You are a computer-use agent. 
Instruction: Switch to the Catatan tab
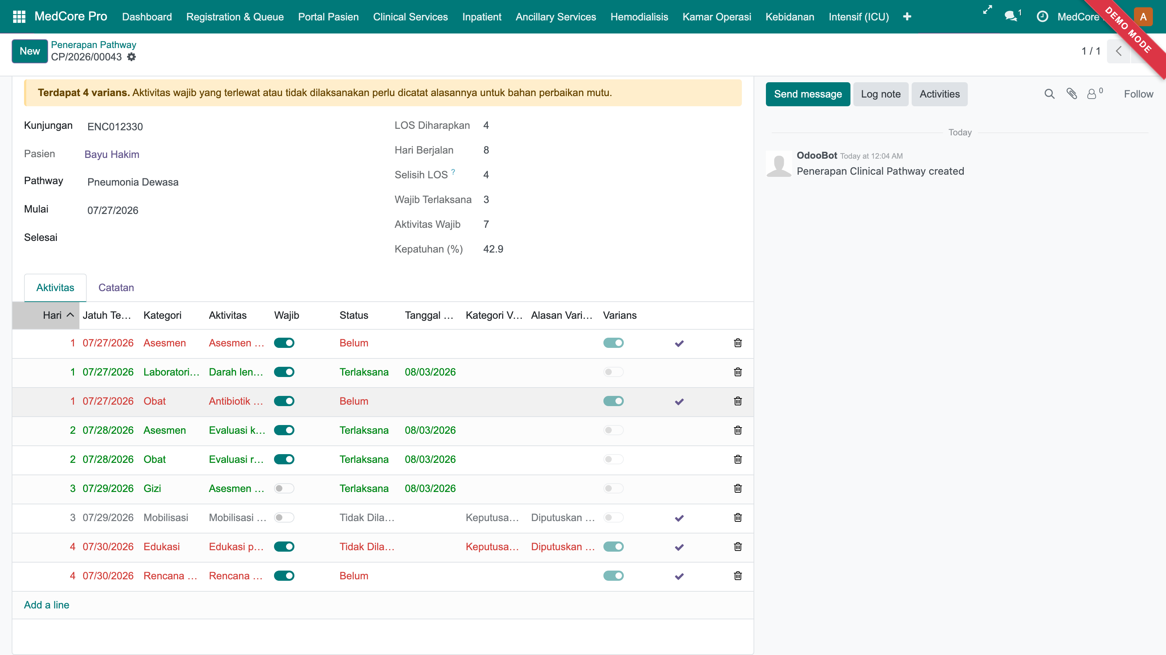[116, 287]
